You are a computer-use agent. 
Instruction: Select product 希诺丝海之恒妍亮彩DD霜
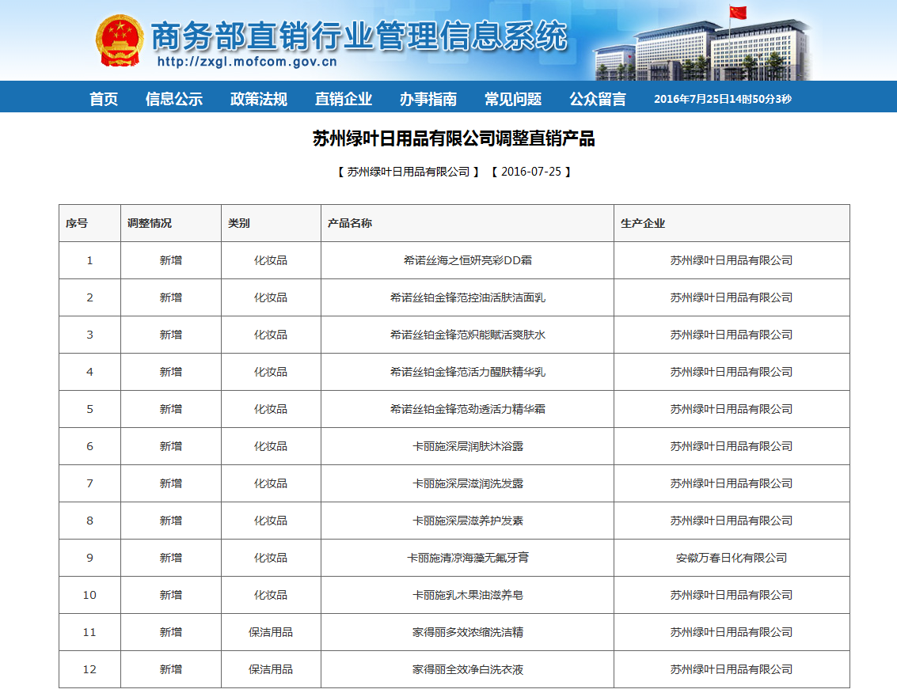click(467, 260)
